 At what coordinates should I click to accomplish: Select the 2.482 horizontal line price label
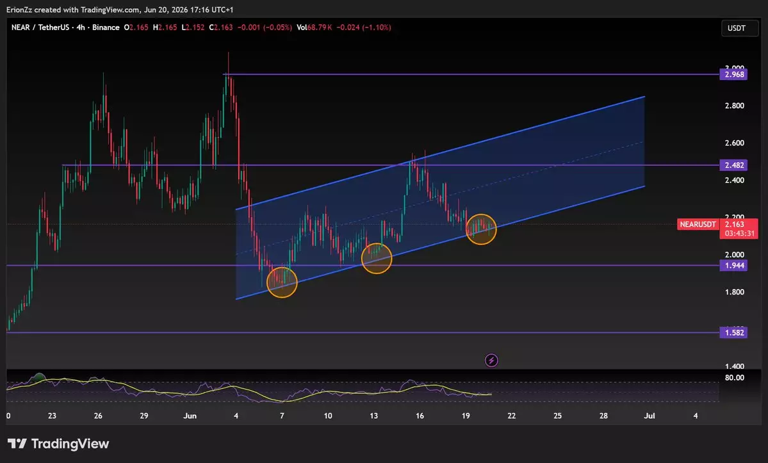coord(733,165)
